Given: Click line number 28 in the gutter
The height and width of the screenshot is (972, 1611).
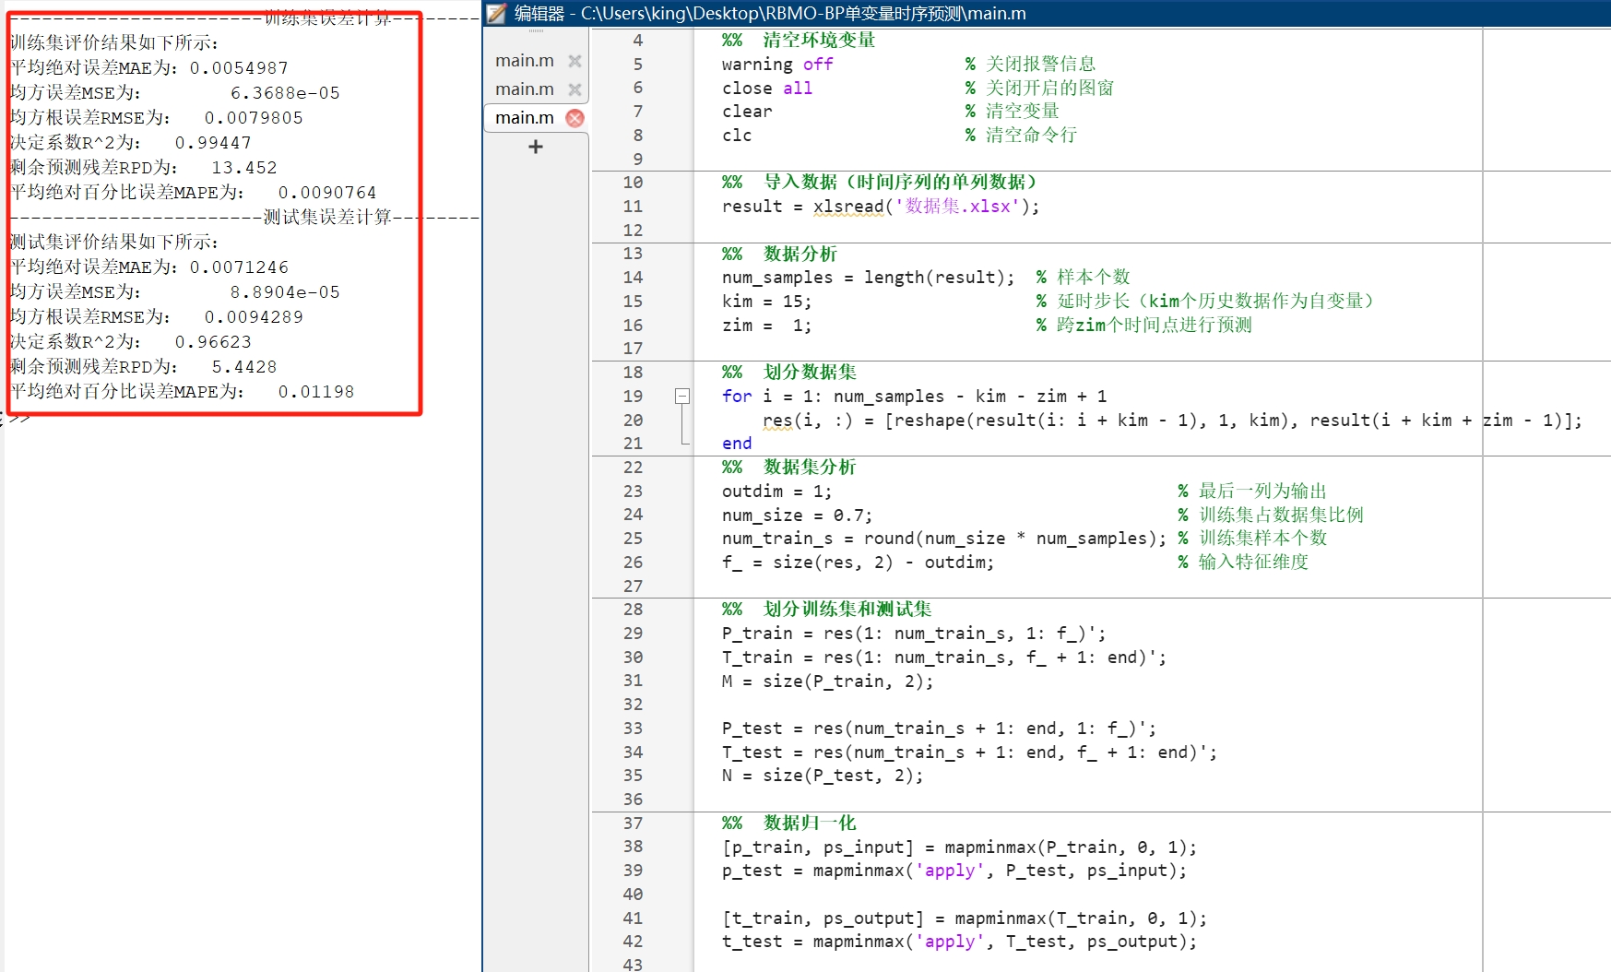Looking at the screenshot, I should pos(633,609).
